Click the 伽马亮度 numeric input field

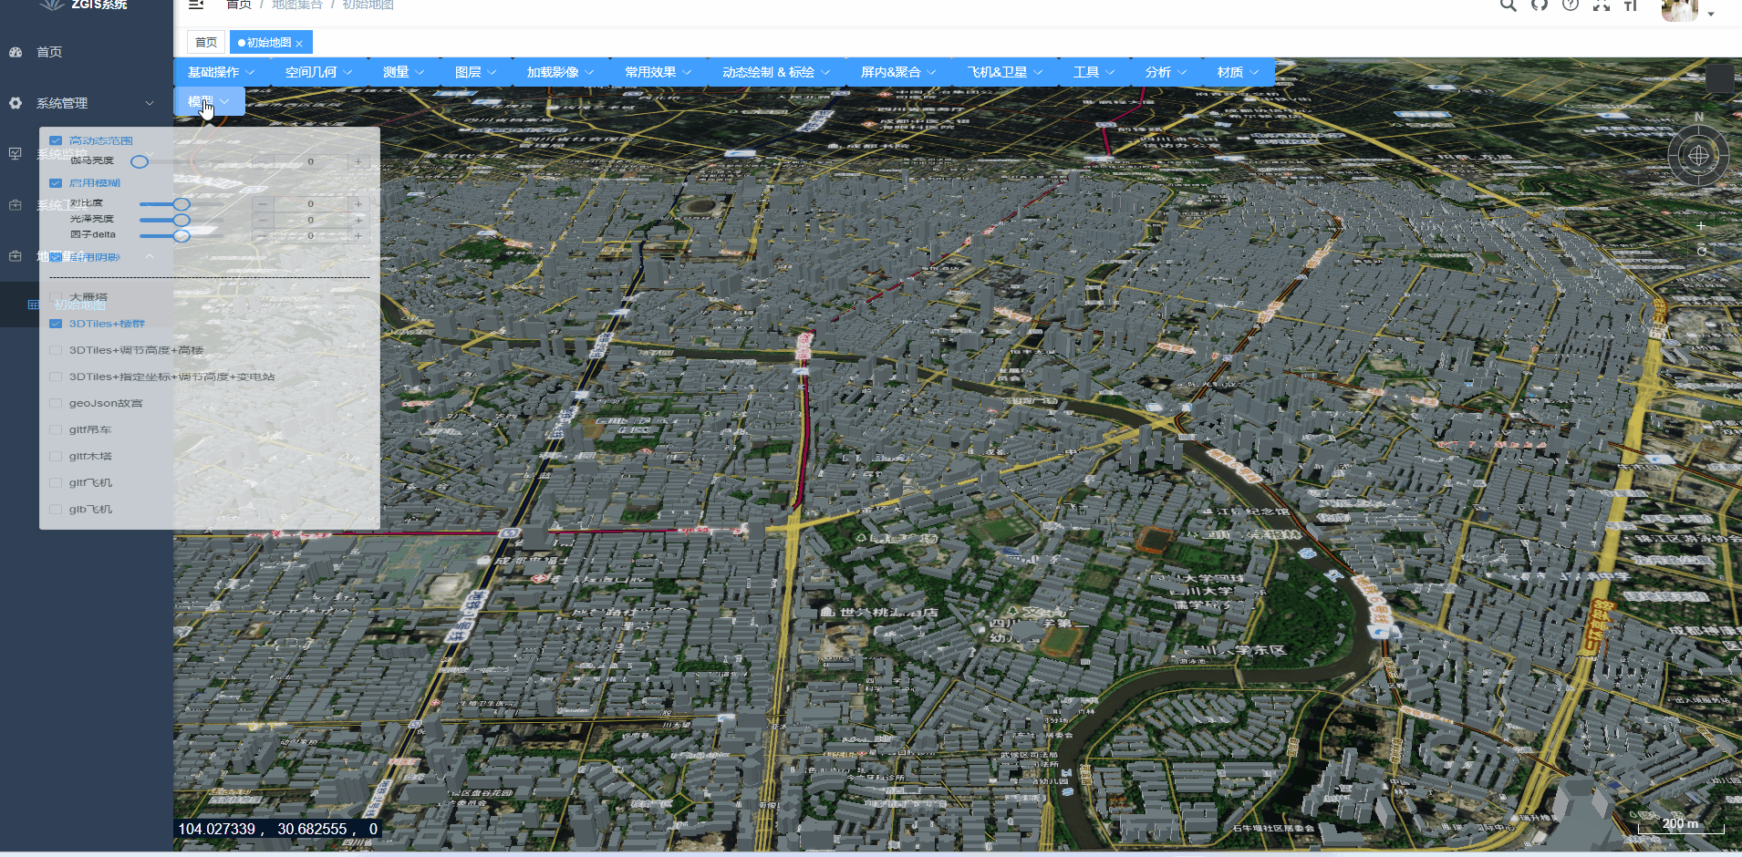pos(310,161)
